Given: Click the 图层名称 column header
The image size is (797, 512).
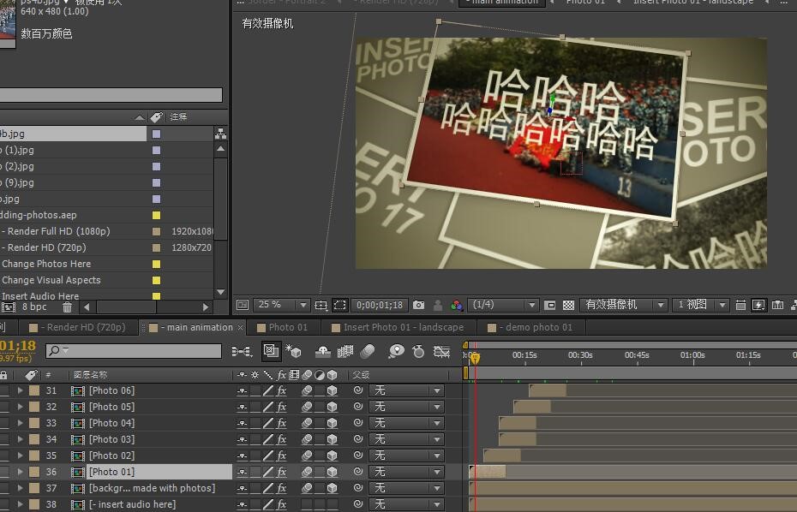Looking at the screenshot, I should [x=91, y=375].
